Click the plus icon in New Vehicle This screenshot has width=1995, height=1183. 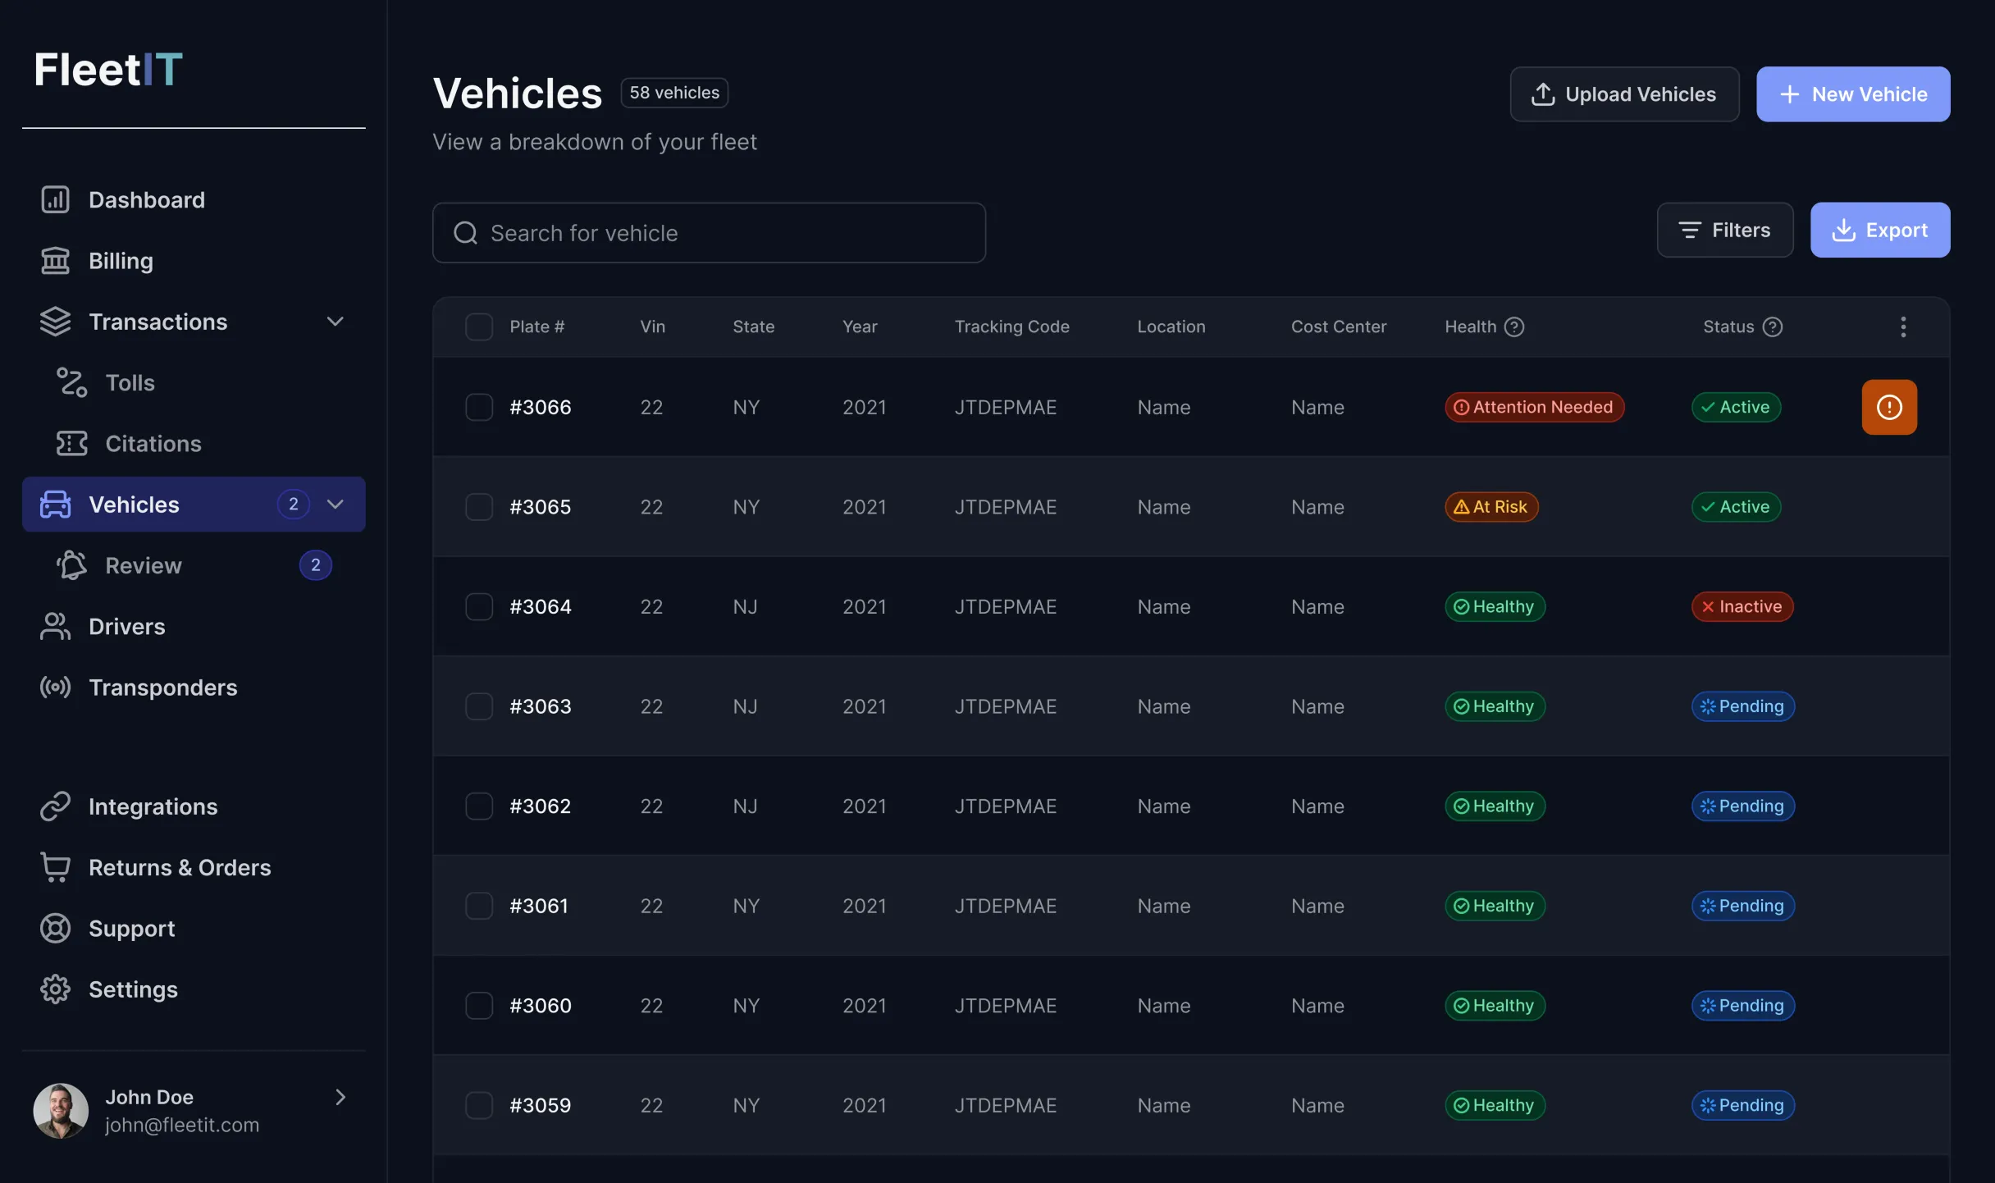point(1790,94)
